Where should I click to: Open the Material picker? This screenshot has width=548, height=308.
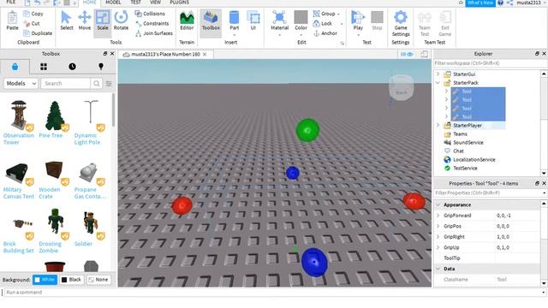point(280,23)
